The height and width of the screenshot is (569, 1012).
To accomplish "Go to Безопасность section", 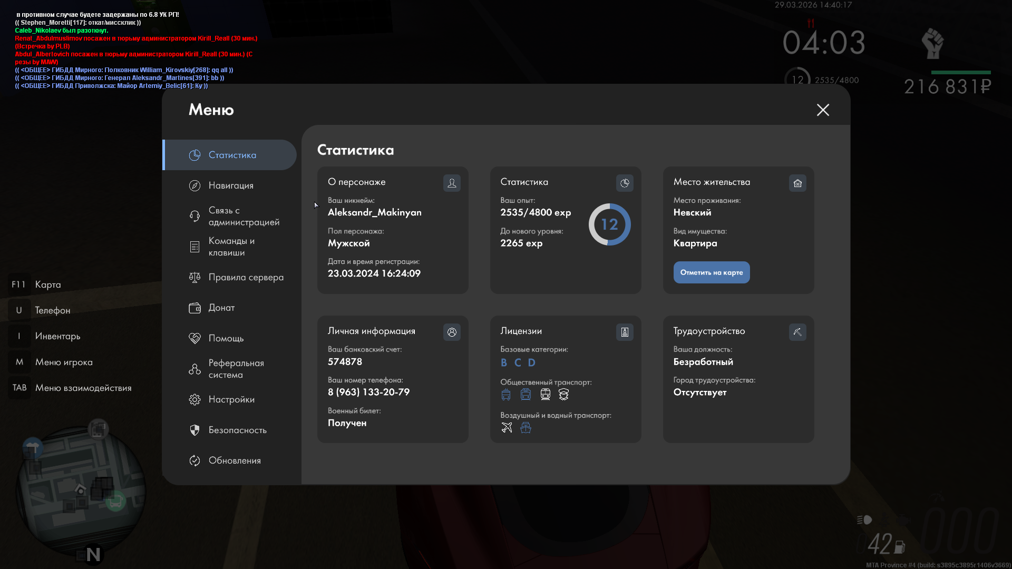I will pyautogui.click(x=237, y=430).
